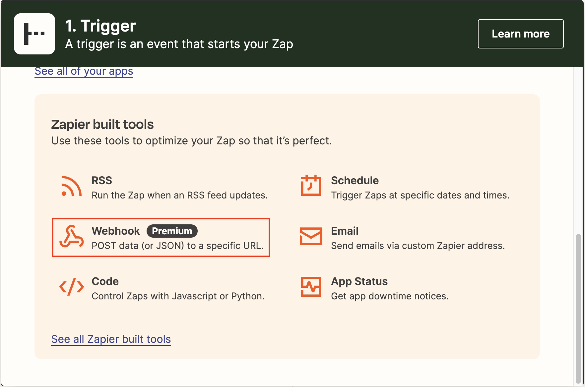Open the See all of your apps link
This screenshot has width=585, height=387.
coord(84,71)
